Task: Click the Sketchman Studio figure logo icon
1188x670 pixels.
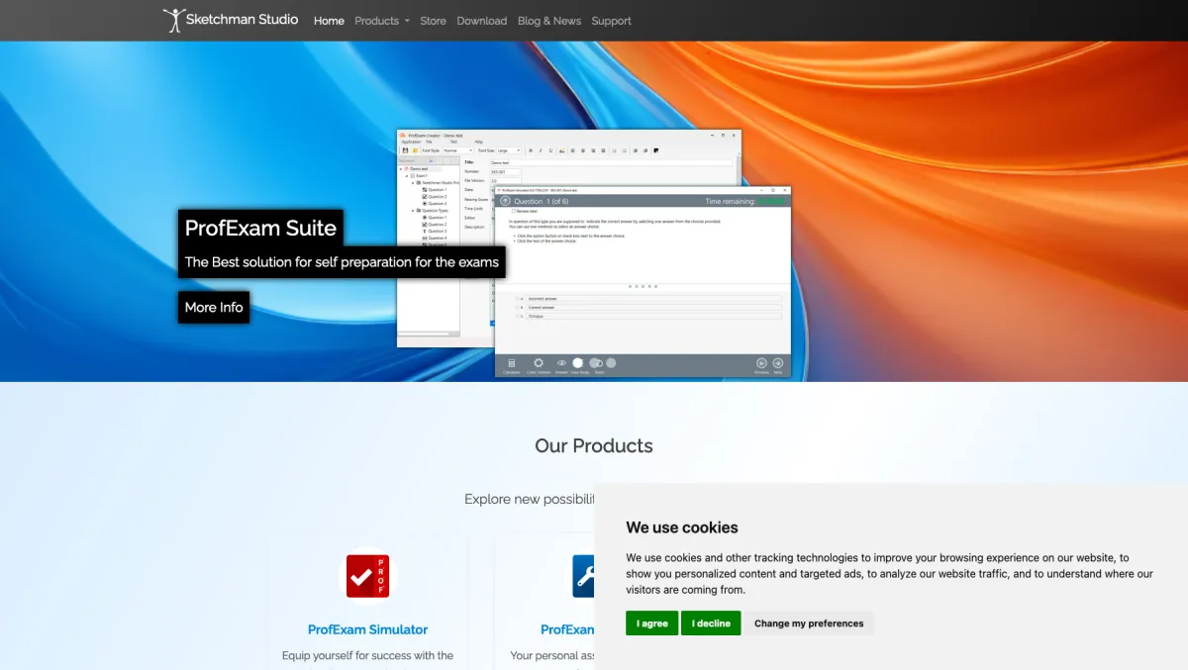Action: [174, 20]
